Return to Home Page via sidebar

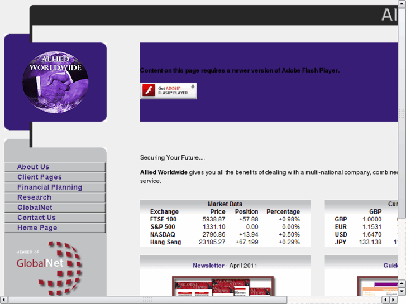pos(55,228)
